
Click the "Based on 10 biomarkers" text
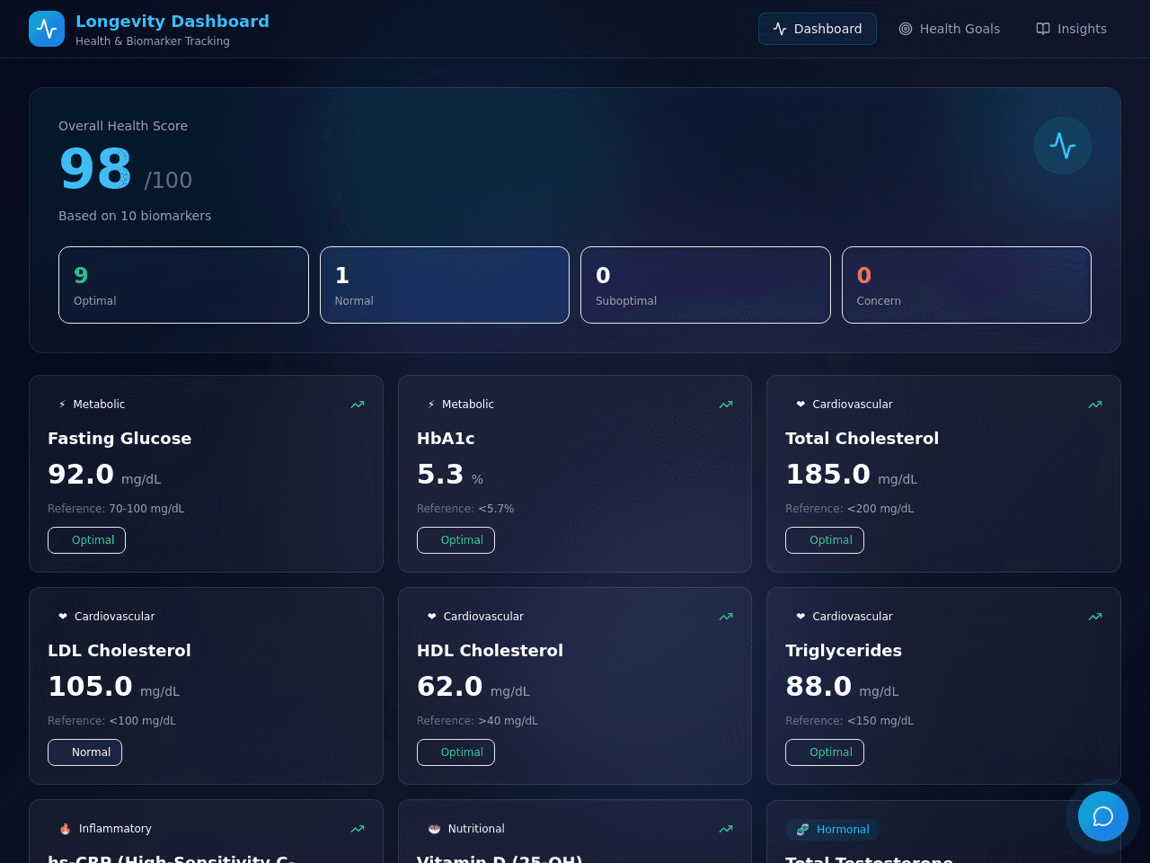point(135,216)
